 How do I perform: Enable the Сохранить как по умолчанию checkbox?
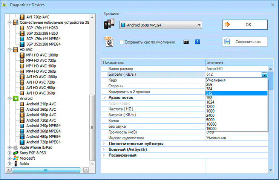(x=122, y=42)
